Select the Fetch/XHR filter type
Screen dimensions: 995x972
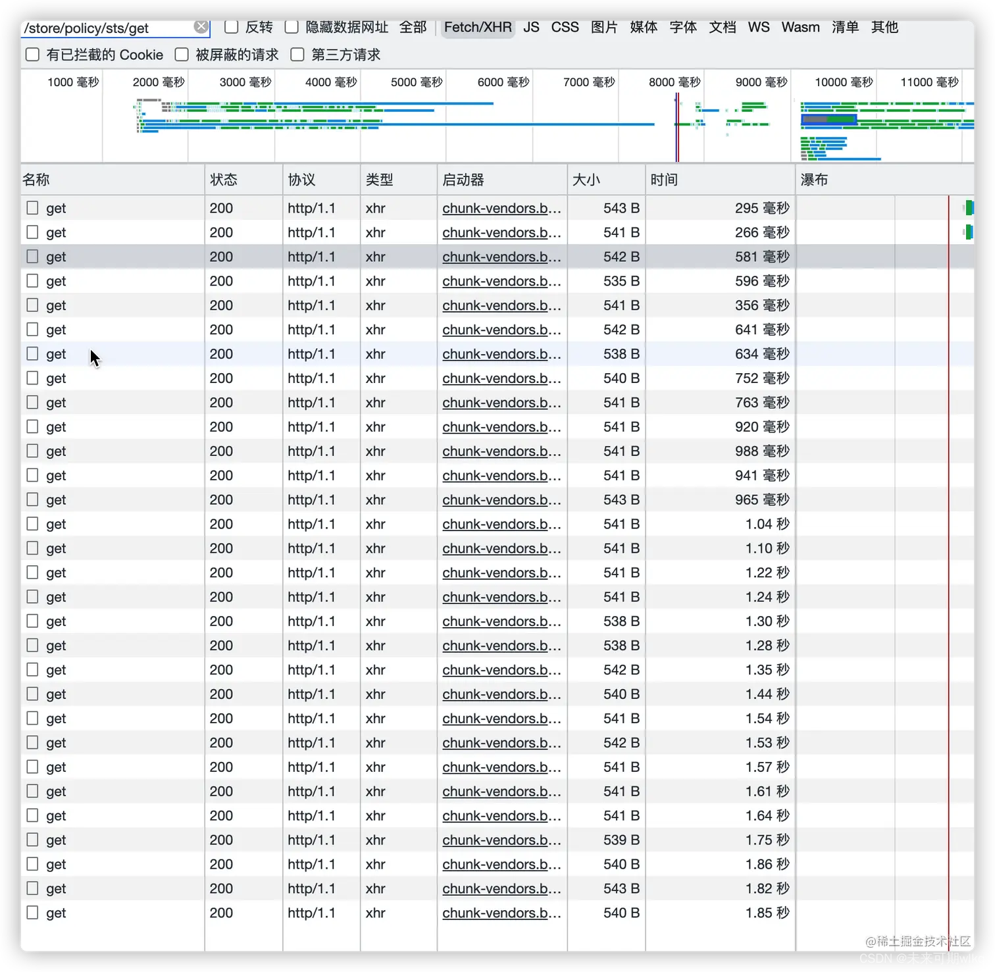coord(478,27)
